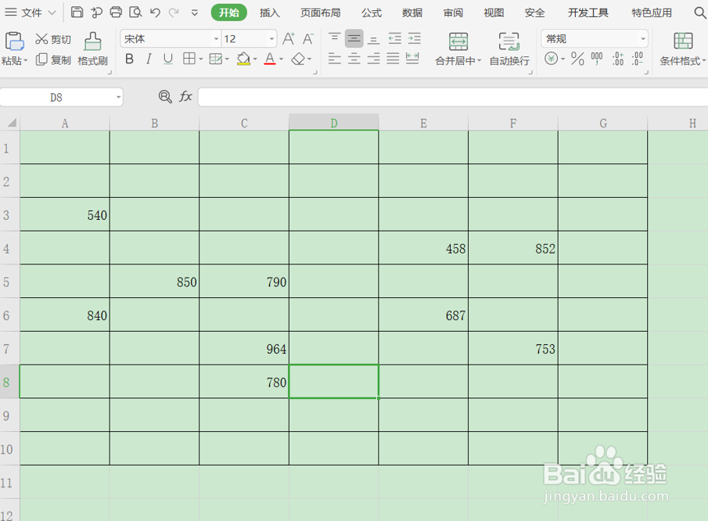Increase font size with larger A
This screenshot has height=521, width=708.
(x=289, y=39)
